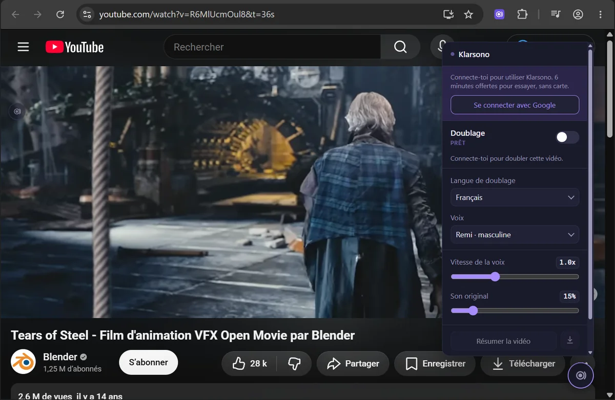Click the Résumer la vidéo button
Viewport: 615px width, 400px height.
coord(503,341)
